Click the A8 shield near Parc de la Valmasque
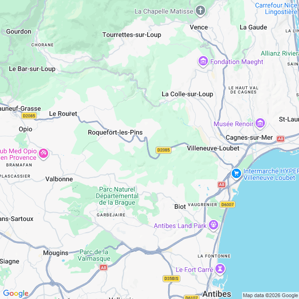Viewport: 299px width, 299px height. [103, 268]
